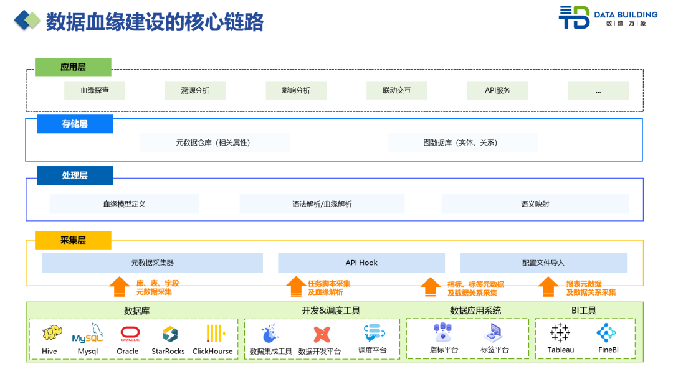Screen dimensions: 673x369
Task: Click the 数据集成工具 icon
Action: click(269, 335)
